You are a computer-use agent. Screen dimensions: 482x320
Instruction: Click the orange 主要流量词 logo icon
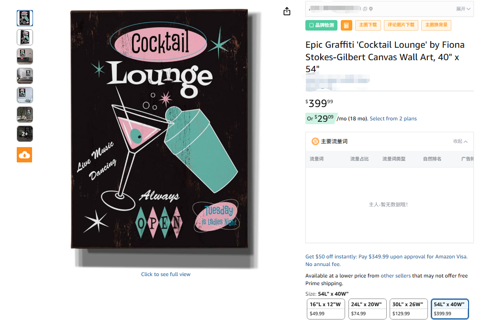tap(315, 141)
